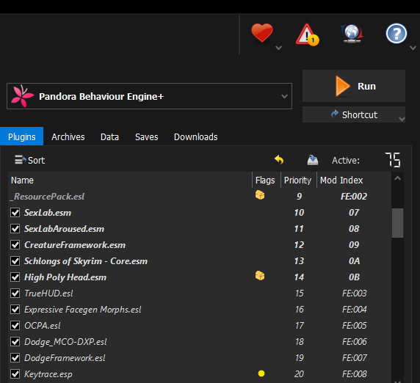The height and width of the screenshot is (383, 420).
Task: Disable the High Poly Head.esm checkbox
Action: pos(15,277)
